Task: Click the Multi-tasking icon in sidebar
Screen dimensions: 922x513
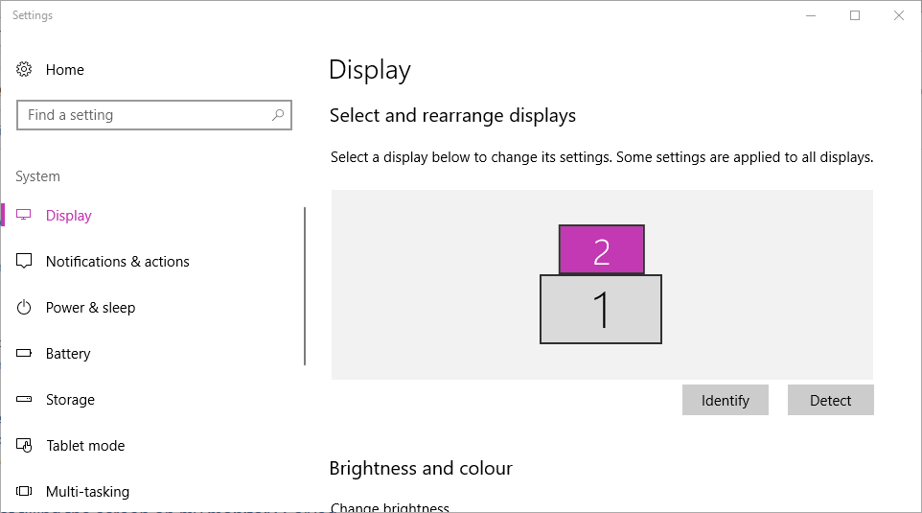Action: (x=25, y=491)
